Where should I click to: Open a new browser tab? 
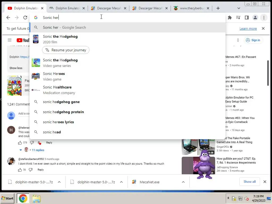coord(218,8)
